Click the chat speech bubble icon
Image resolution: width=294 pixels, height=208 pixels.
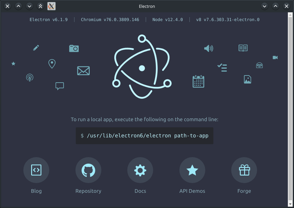pyautogui.click(x=60, y=86)
